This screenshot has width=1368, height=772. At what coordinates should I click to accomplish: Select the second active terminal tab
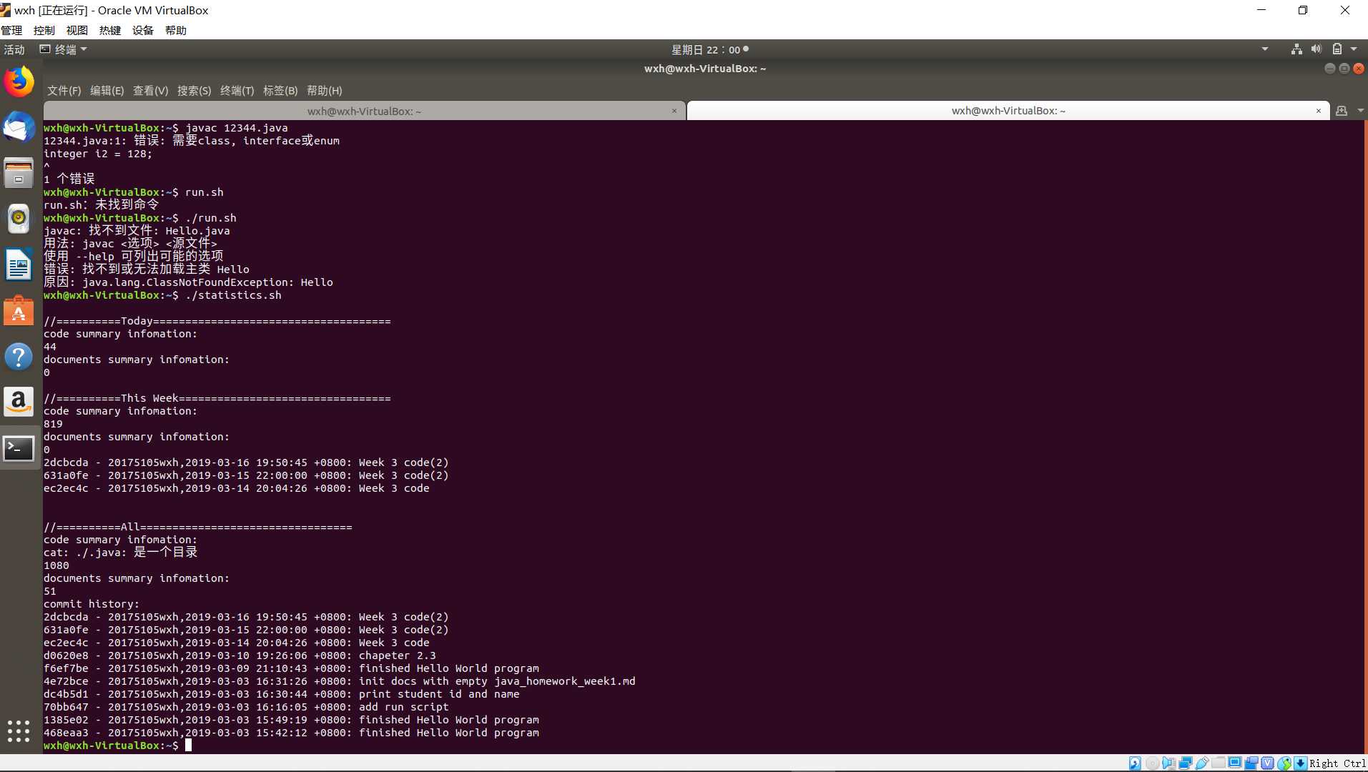coord(1008,111)
